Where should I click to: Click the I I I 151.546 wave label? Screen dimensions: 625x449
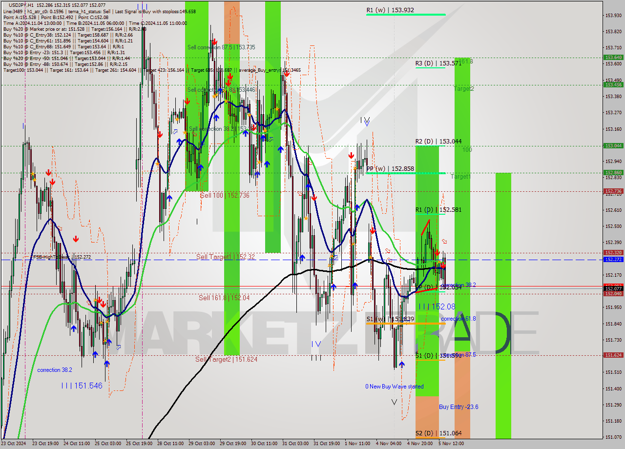click(x=82, y=386)
